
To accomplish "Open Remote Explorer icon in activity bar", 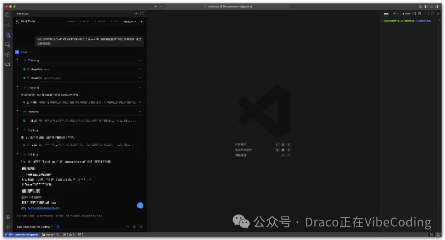I will click(7, 45).
